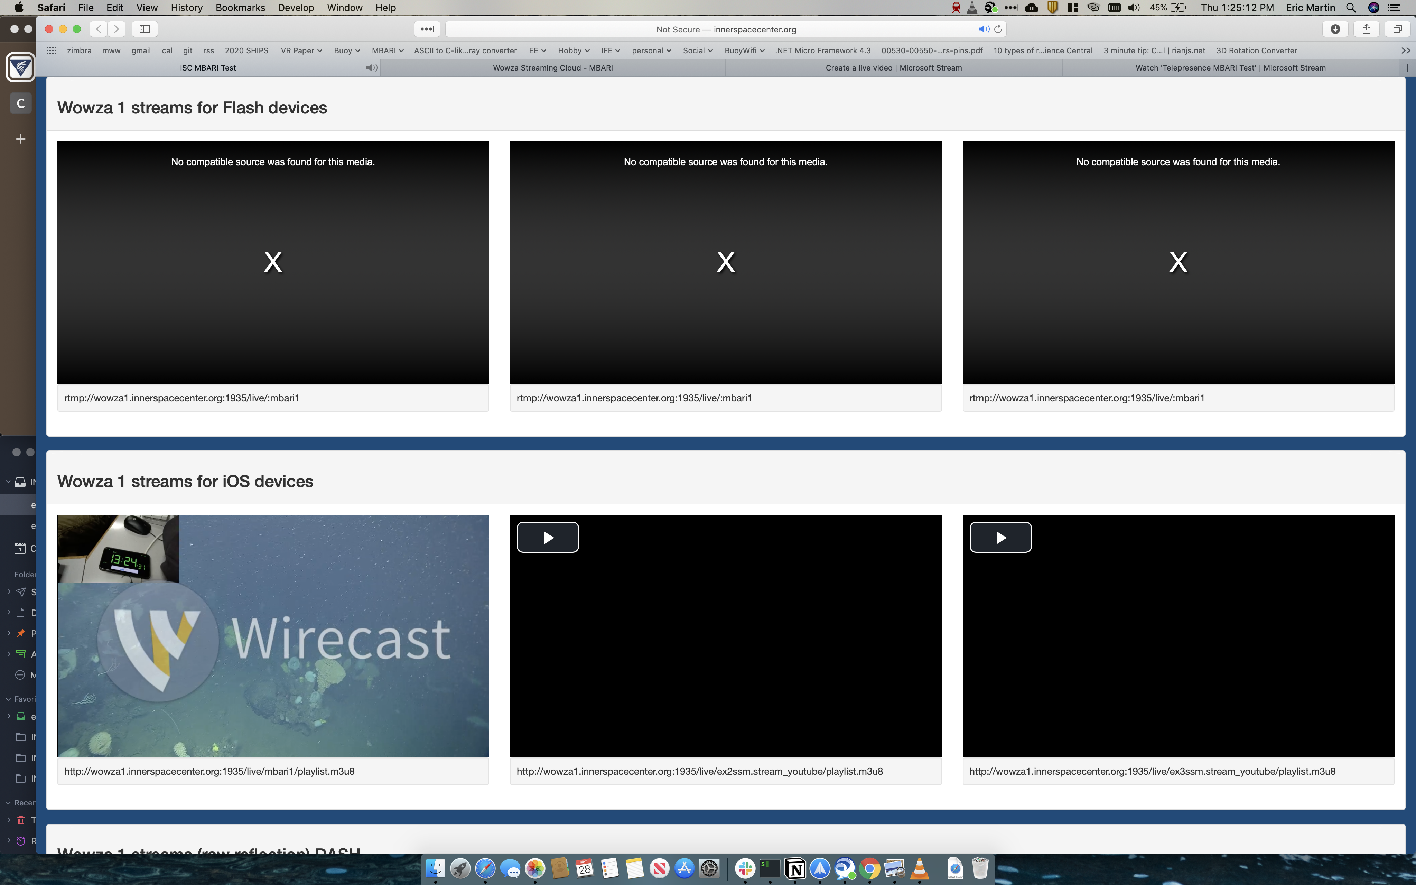Open ASCII to C-like array converter bookmark
1416x885 pixels.
click(465, 50)
